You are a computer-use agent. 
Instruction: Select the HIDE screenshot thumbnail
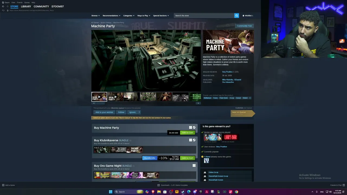click(x=131, y=97)
